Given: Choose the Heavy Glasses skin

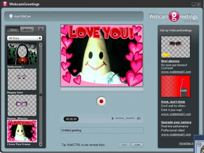Looking at the screenshot, I should pyautogui.click(x=22, y=105).
